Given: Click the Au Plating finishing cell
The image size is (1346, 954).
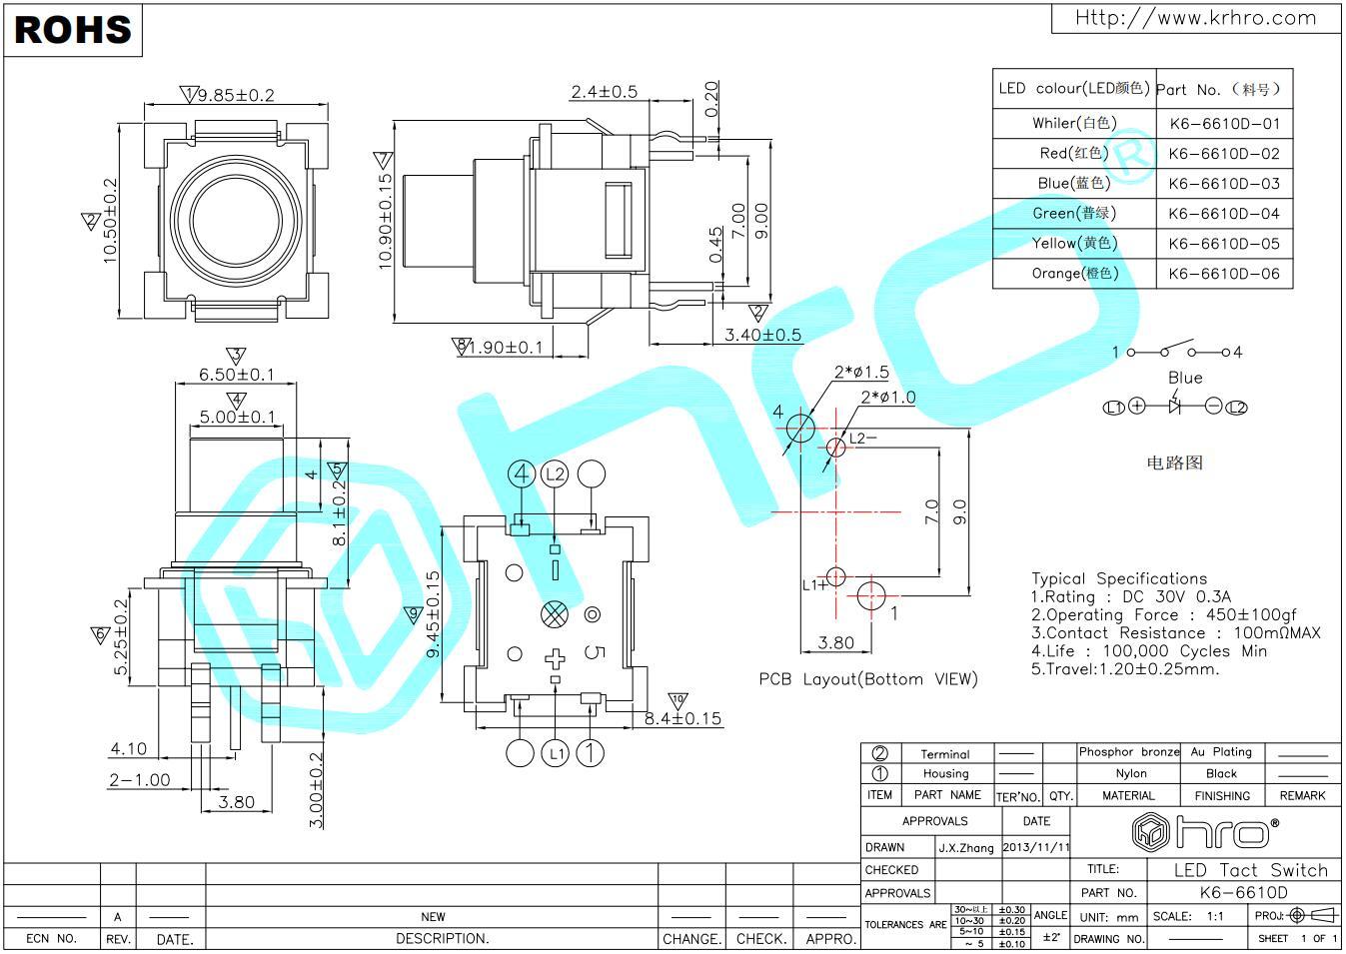Looking at the screenshot, I should (x=1221, y=751).
